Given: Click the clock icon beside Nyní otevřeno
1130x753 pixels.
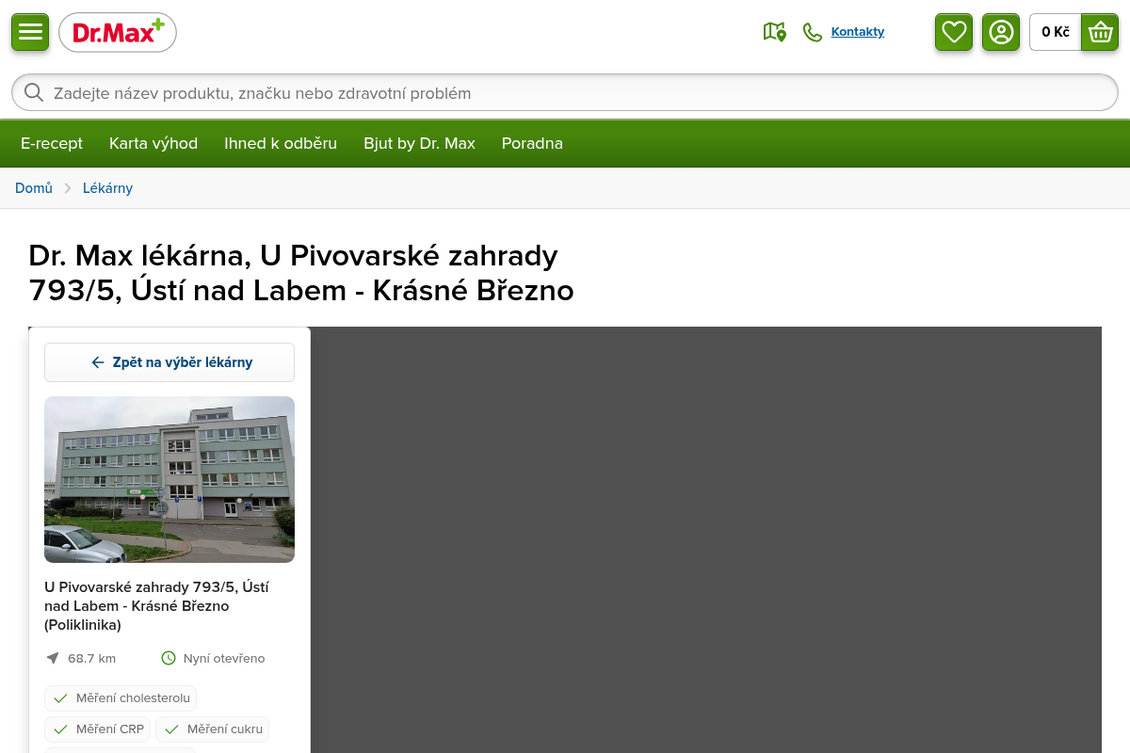Looking at the screenshot, I should (x=169, y=658).
